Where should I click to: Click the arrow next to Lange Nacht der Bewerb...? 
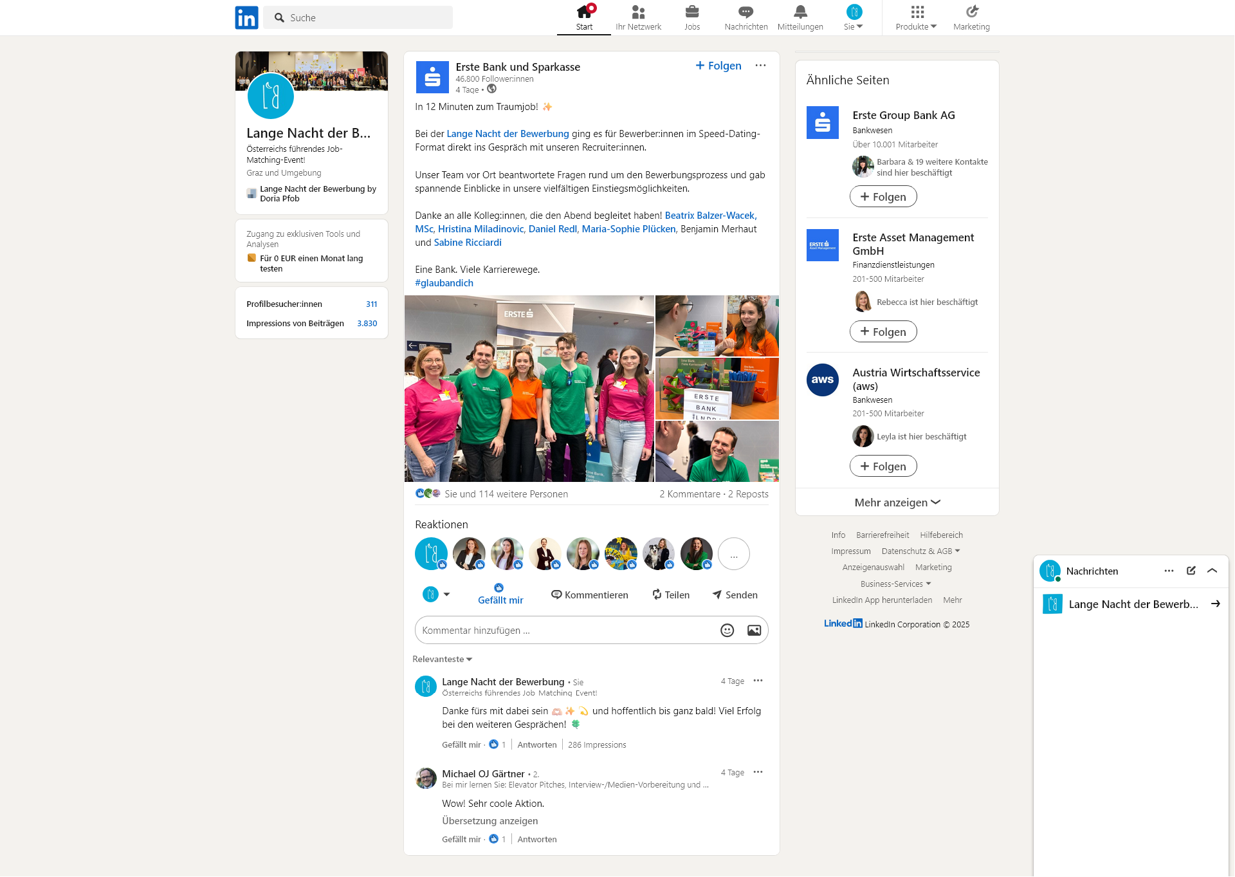(x=1216, y=604)
